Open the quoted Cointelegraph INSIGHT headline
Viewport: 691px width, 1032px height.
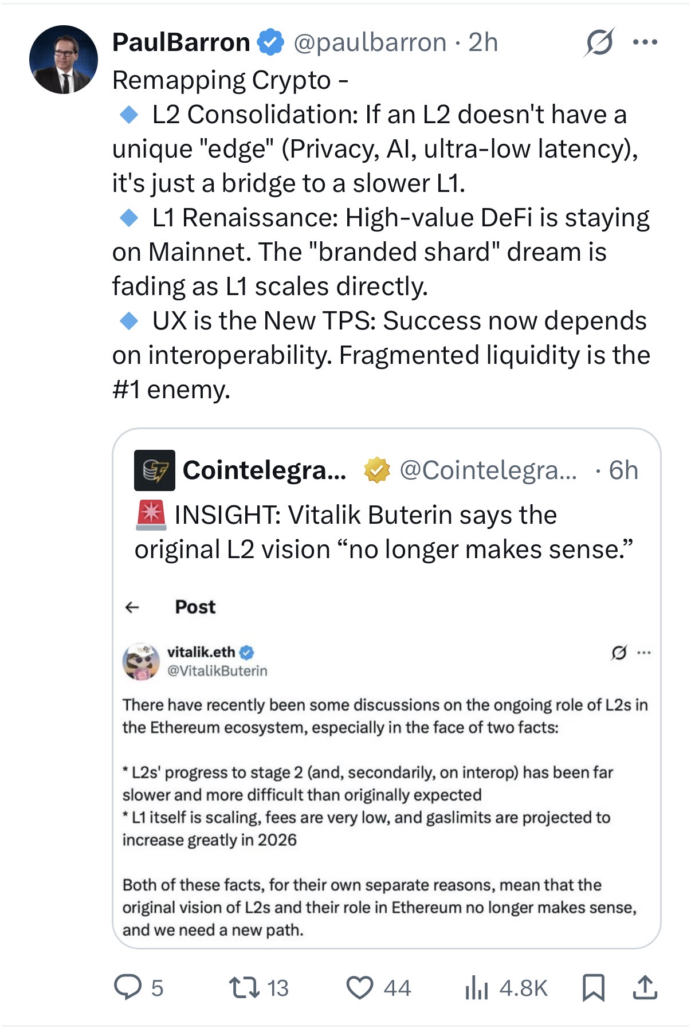pos(384,532)
